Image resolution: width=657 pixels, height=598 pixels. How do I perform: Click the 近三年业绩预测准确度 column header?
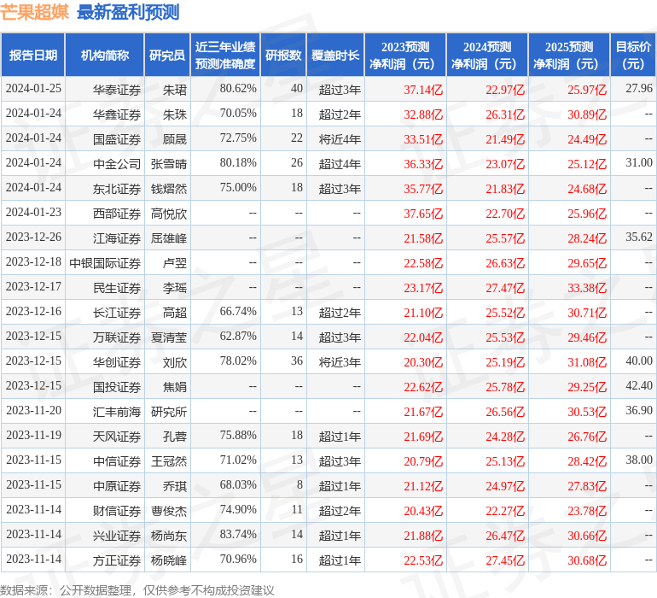click(x=224, y=56)
